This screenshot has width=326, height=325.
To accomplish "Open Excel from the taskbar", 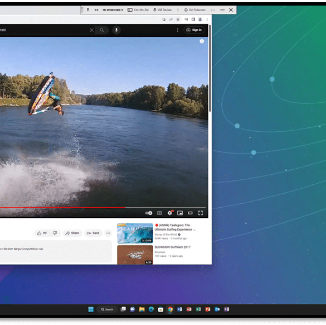I will tap(198, 309).
